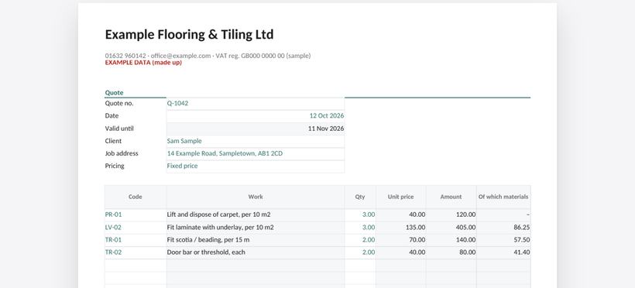
Task: Select the pricing field Fixed price
Action: click(256, 166)
